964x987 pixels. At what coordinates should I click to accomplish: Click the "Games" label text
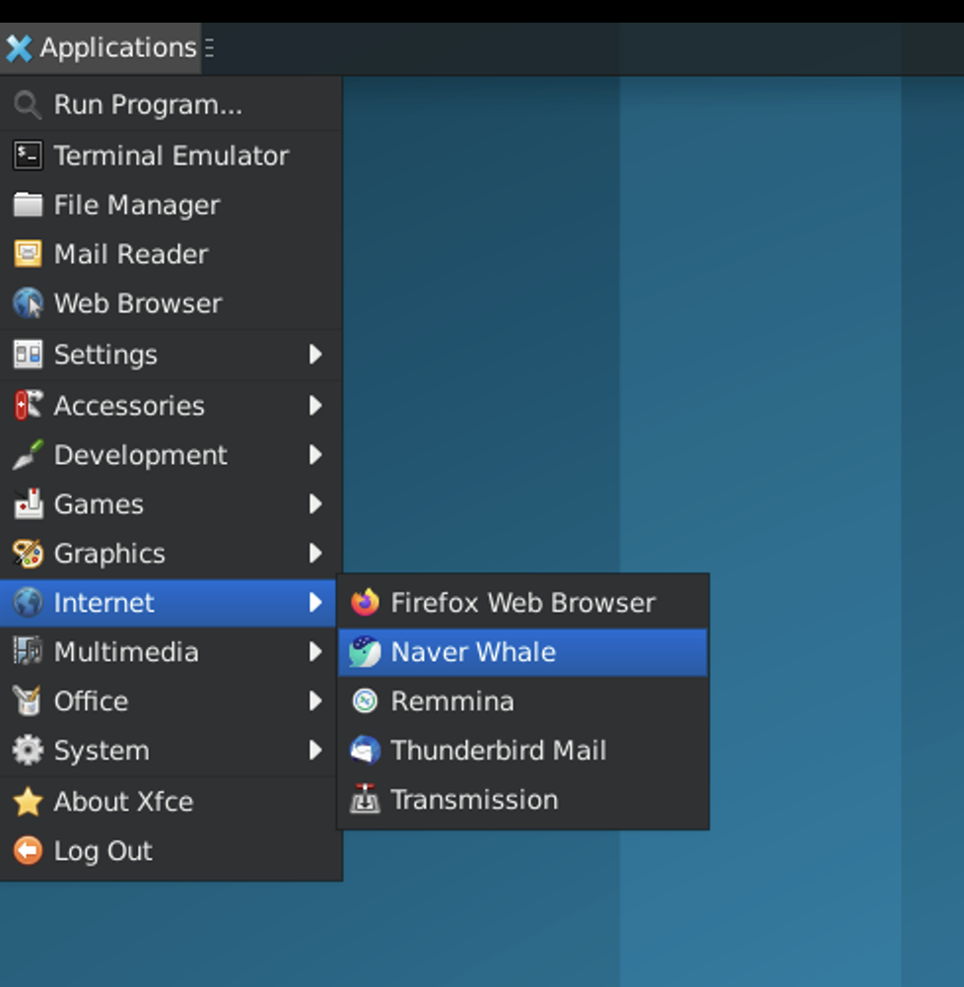[x=99, y=504]
